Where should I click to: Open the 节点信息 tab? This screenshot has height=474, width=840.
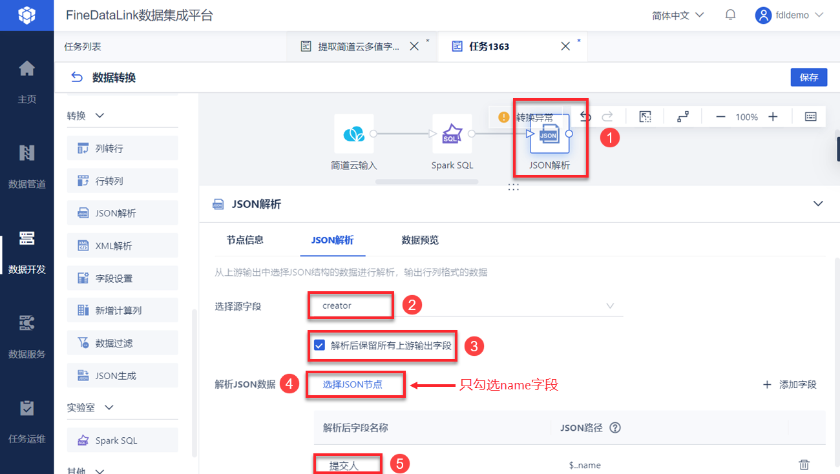245,240
